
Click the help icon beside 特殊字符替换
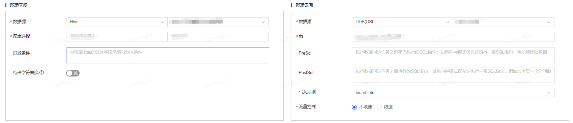[42, 72]
